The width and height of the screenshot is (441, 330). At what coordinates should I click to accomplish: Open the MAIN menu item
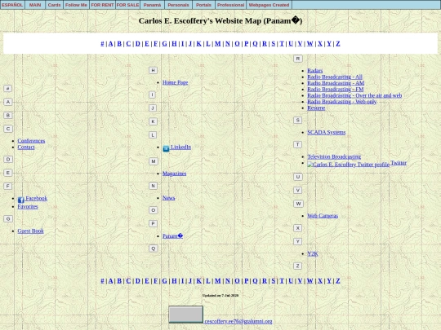pos(35,5)
